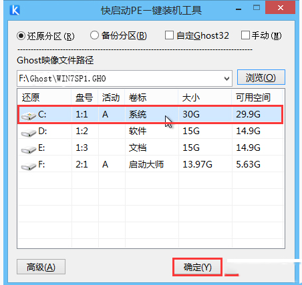Tick the 手动(M) checkbox
Viewport: 302px width, 285px height.
pyautogui.click(x=245, y=35)
